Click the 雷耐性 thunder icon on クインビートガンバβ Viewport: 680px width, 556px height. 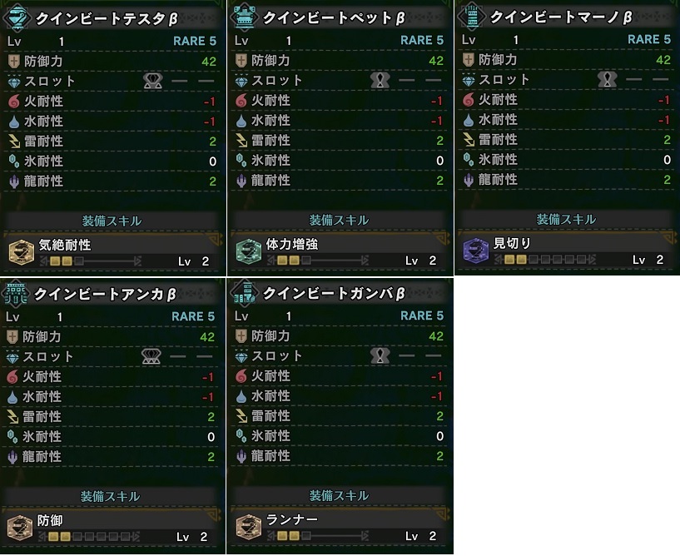241,416
